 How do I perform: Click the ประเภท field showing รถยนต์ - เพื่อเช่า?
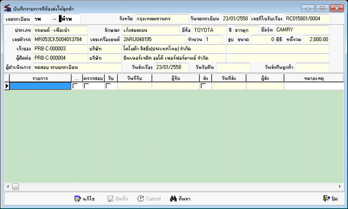tap(61, 30)
